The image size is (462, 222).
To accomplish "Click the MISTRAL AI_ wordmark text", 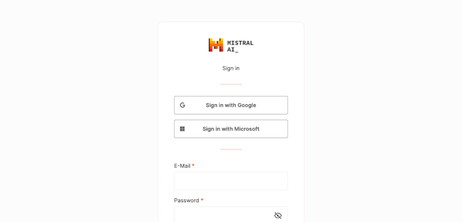I will pyautogui.click(x=240, y=46).
